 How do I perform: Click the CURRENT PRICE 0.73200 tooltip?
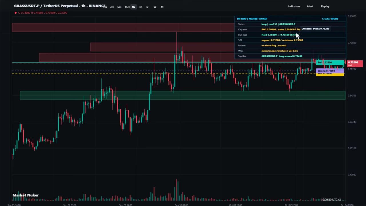315,29
